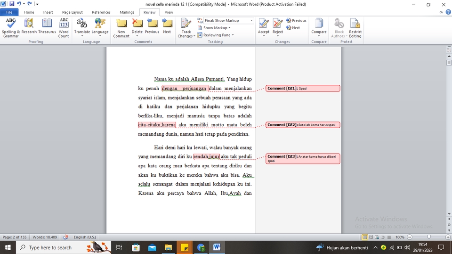
Task: Open word count from status bar
Action: [45, 237]
